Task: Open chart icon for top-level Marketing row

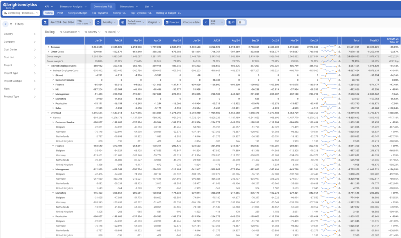Action: pyautogui.click(x=340, y=99)
